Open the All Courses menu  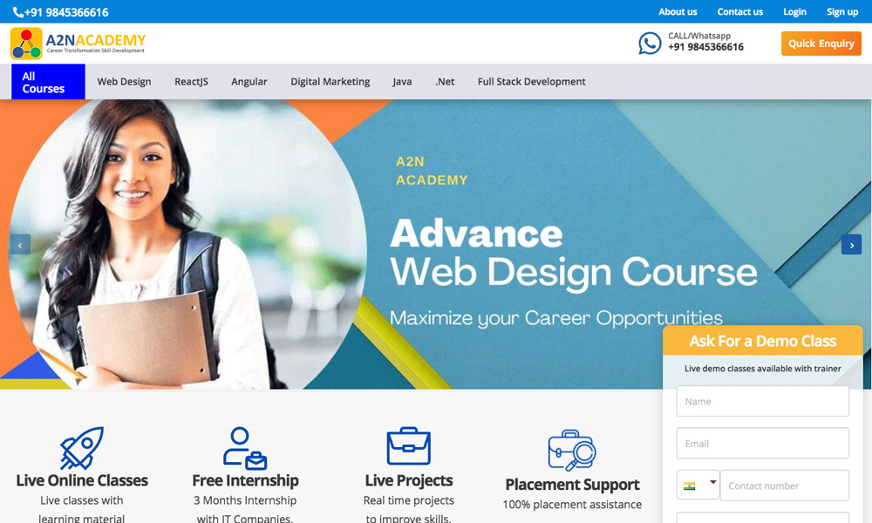pos(48,82)
